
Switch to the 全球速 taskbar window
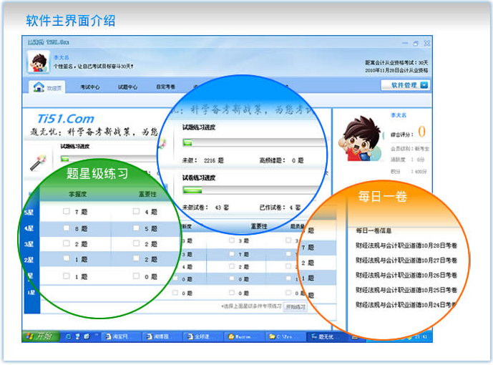tap(204, 336)
